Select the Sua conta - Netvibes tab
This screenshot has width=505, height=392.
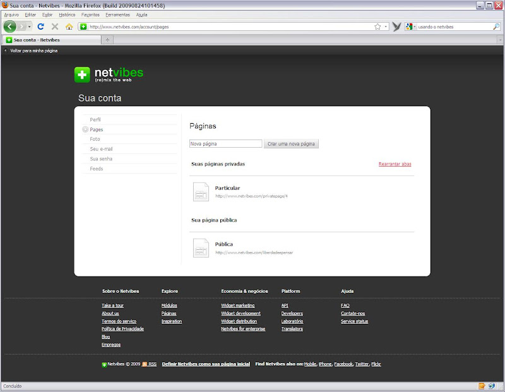[52, 40]
